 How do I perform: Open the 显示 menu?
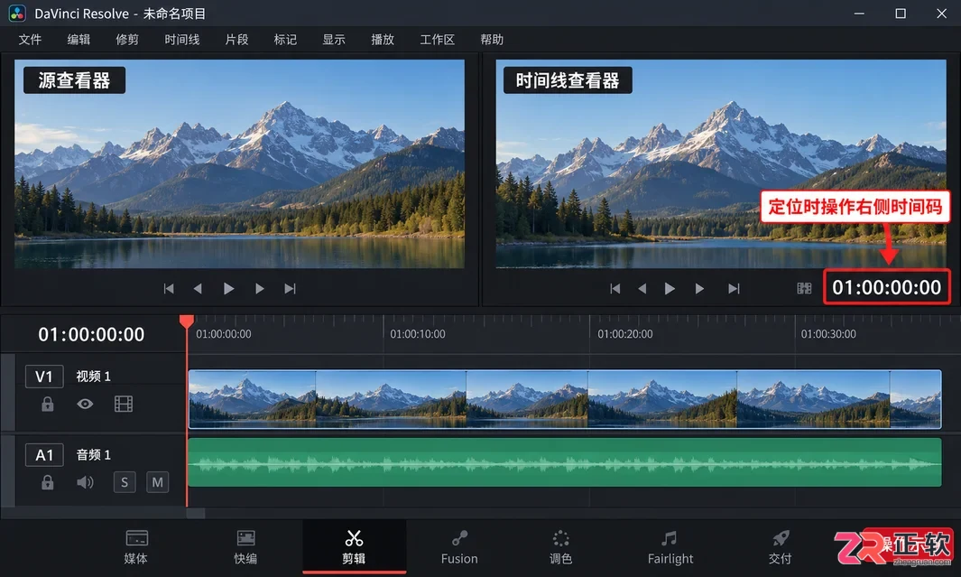pyautogui.click(x=334, y=40)
